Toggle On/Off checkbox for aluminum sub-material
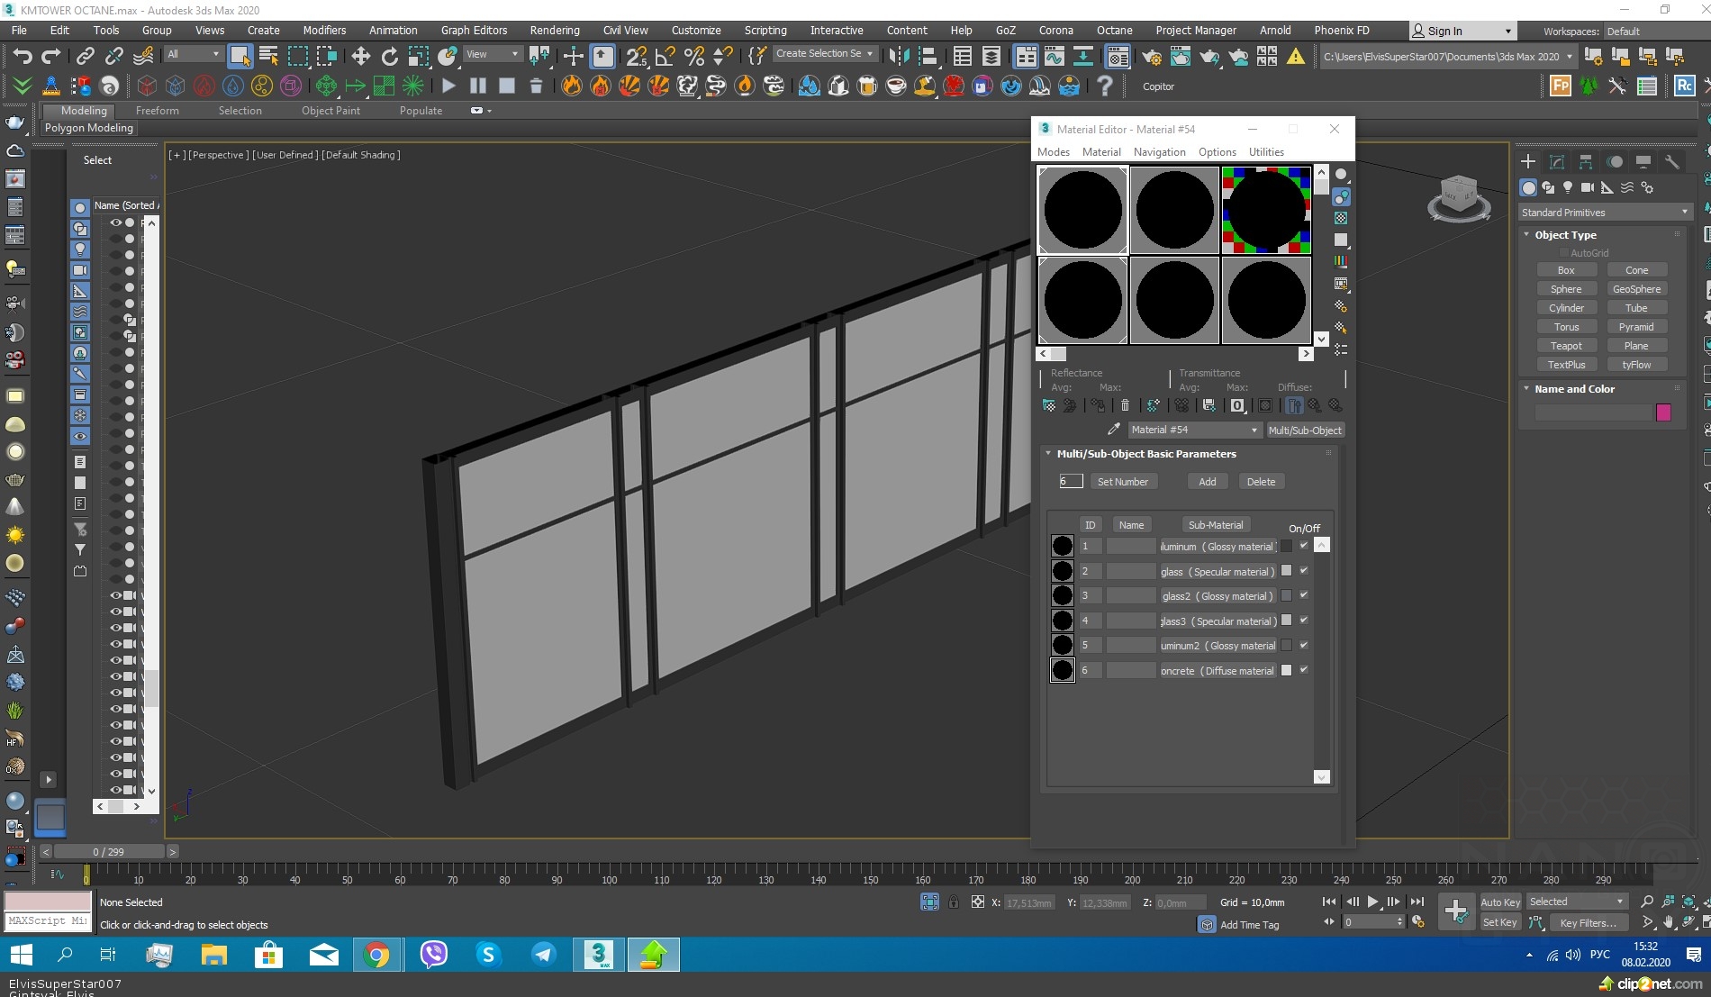 point(1303,546)
